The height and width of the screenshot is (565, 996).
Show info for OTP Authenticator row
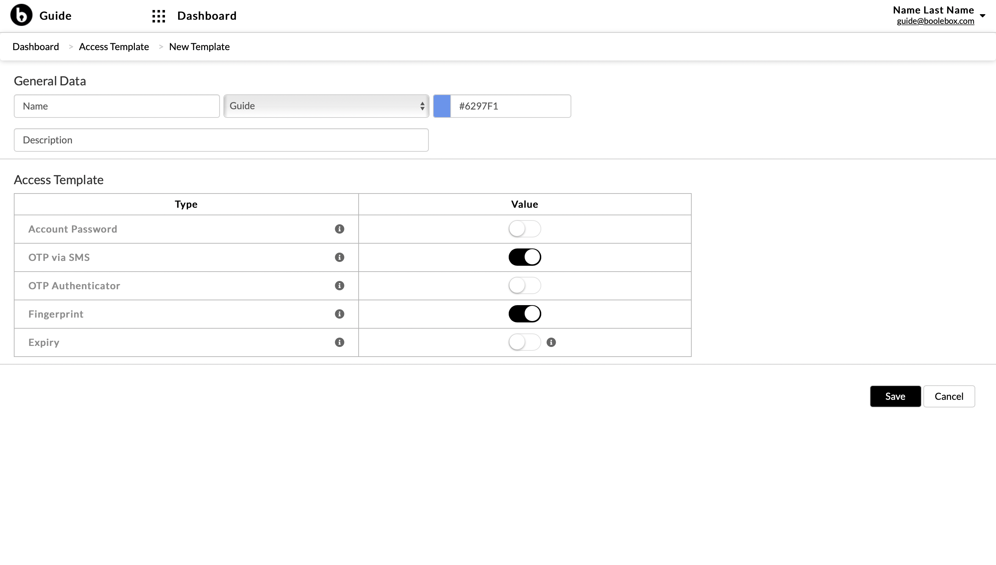[x=339, y=285]
